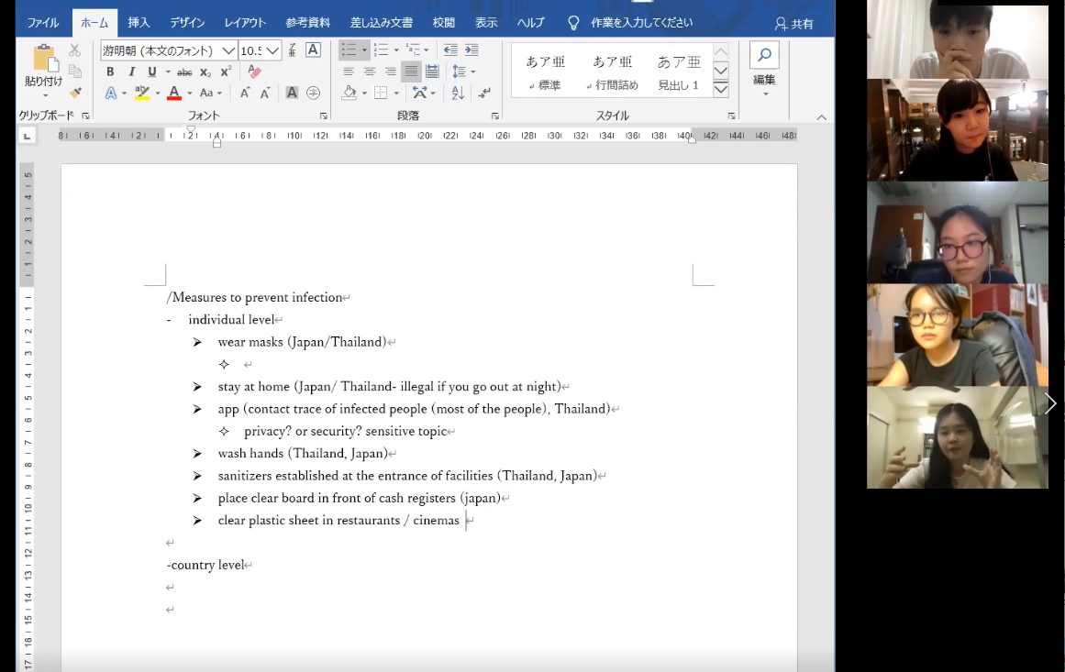This screenshot has width=1065, height=672.
Task: Switch to the 挿入 (Insert) tab
Action: tap(139, 23)
